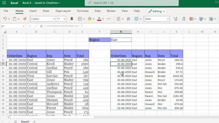Select the Thompson cell in row 14

pyautogui.click(x=55, y=92)
